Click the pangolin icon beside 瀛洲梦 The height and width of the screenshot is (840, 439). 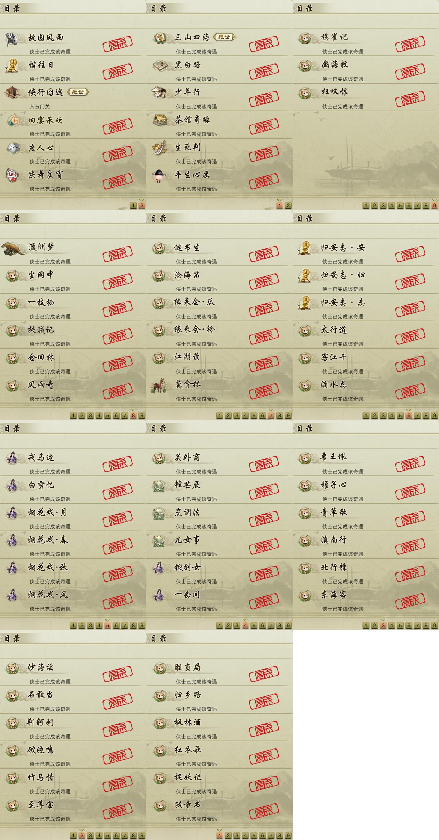(x=13, y=248)
